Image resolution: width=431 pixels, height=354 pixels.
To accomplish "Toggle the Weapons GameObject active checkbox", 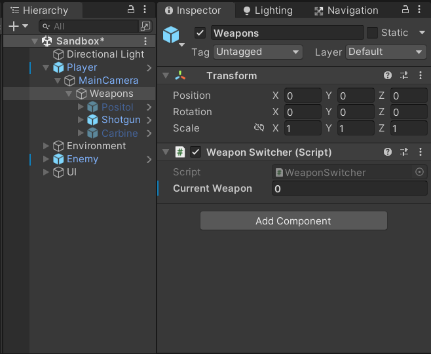I will click(200, 33).
